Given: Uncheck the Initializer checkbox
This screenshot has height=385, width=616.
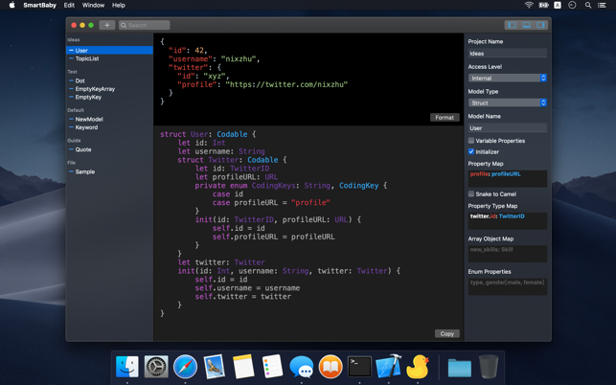Looking at the screenshot, I should 471,151.
